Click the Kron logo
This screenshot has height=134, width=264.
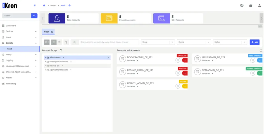(x=10, y=6)
